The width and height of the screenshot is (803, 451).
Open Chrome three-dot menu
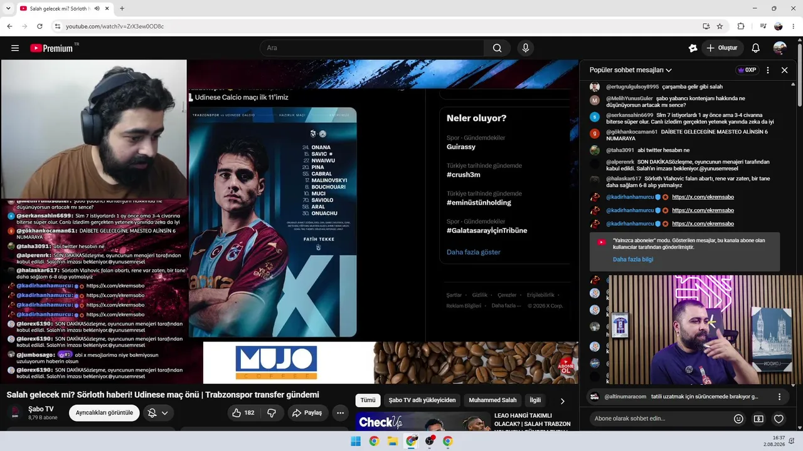[794, 26]
